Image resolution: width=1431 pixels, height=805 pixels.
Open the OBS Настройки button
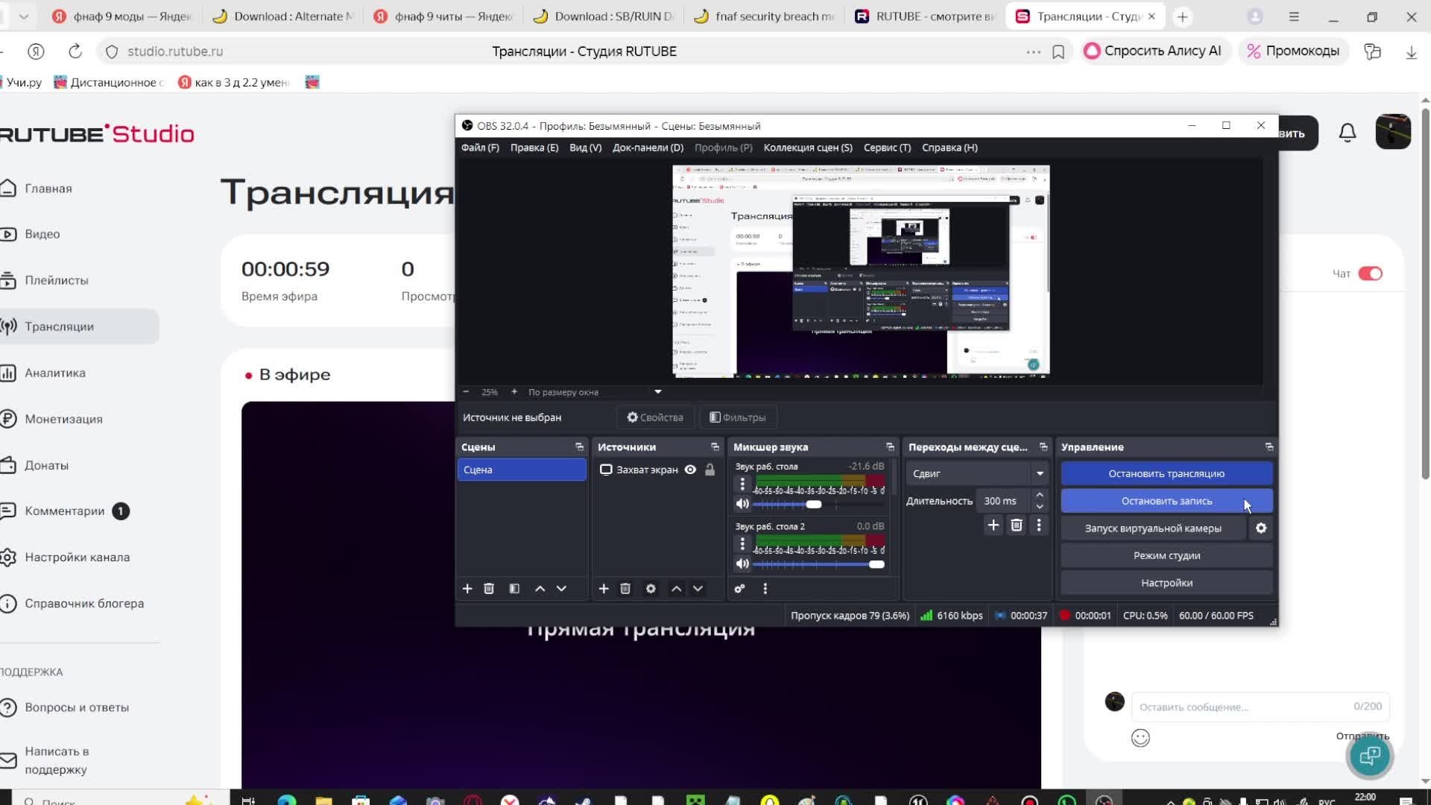click(x=1166, y=583)
